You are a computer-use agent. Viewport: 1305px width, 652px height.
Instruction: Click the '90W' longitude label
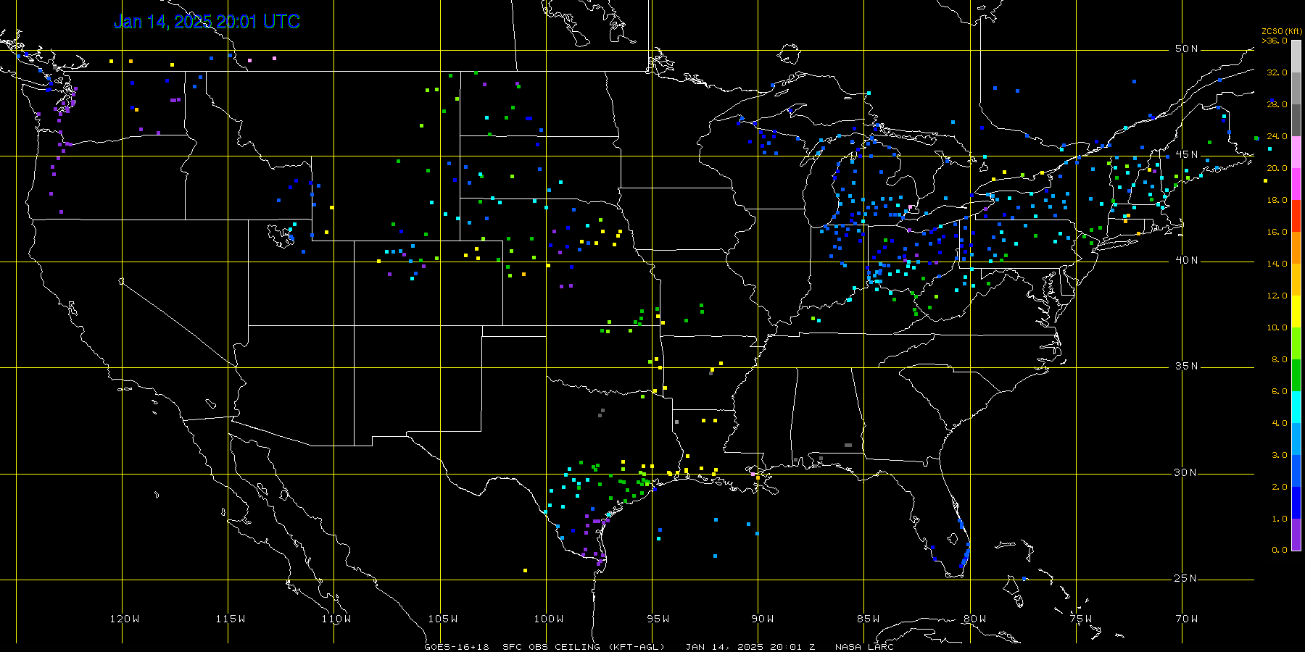(x=763, y=619)
